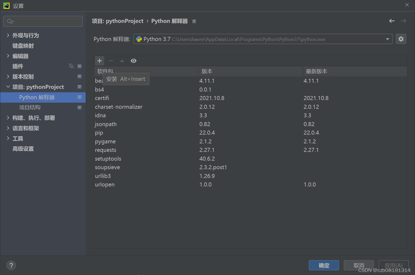Image resolution: width=415 pixels, height=275 pixels.
Task: Click the settings search input field
Action: pos(43,21)
